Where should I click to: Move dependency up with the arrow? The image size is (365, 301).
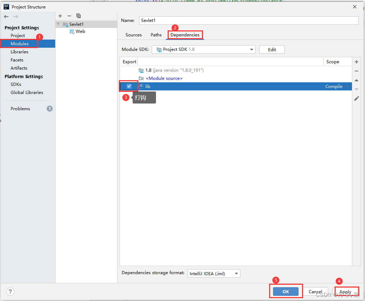click(x=357, y=80)
